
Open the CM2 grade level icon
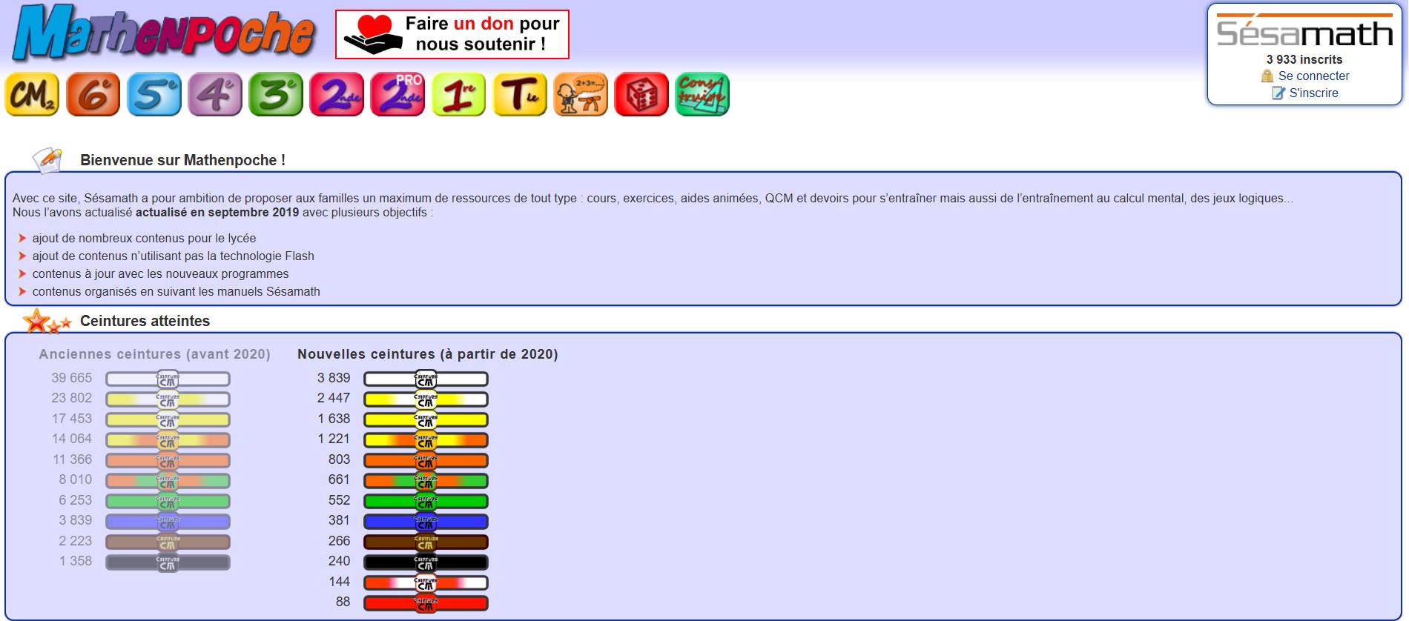(x=32, y=95)
